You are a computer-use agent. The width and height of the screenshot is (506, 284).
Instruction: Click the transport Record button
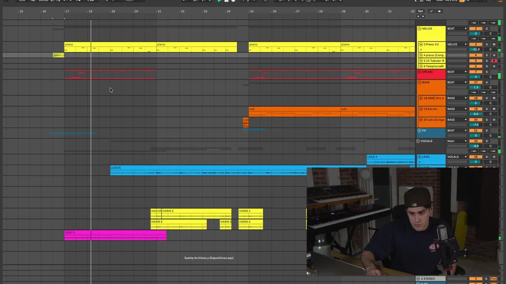coord(233,1)
